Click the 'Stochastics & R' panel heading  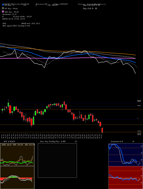click(117, 141)
